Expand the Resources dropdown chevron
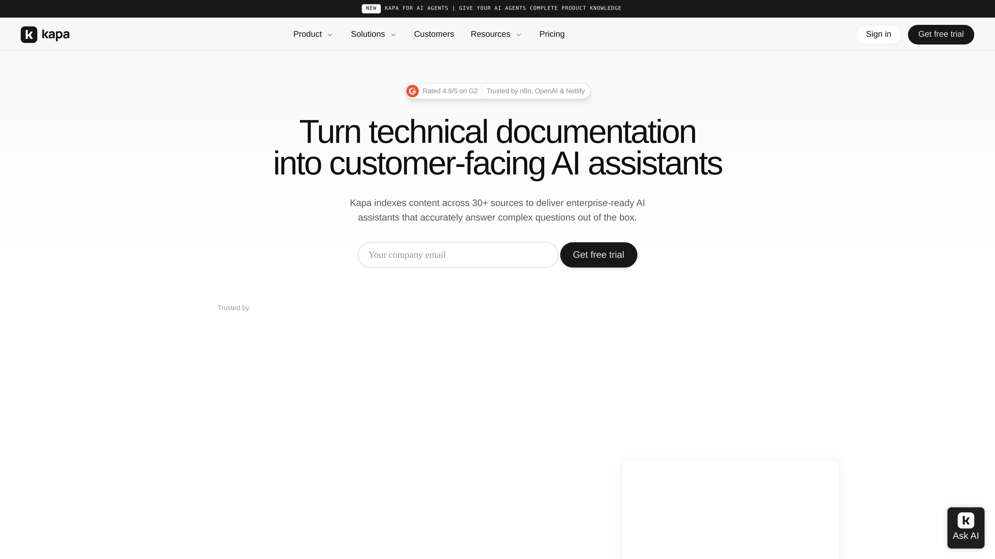Viewport: 995px width, 559px height. point(519,35)
